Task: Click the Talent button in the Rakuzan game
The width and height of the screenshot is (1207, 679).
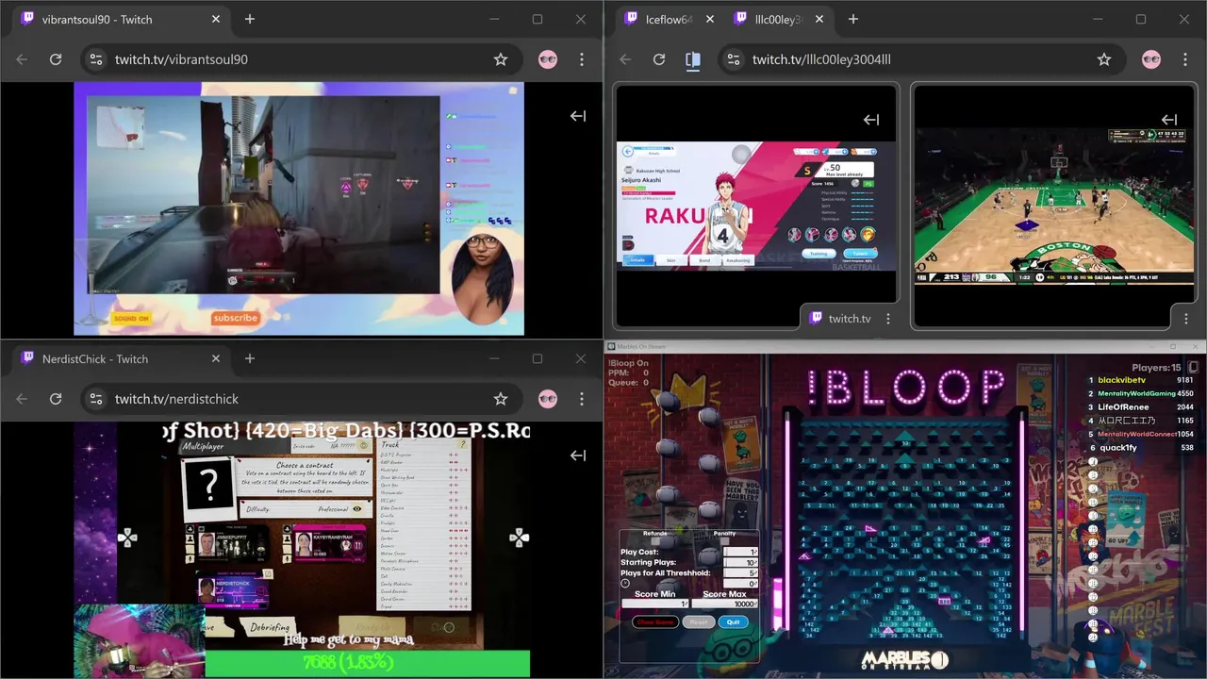Action: click(859, 253)
